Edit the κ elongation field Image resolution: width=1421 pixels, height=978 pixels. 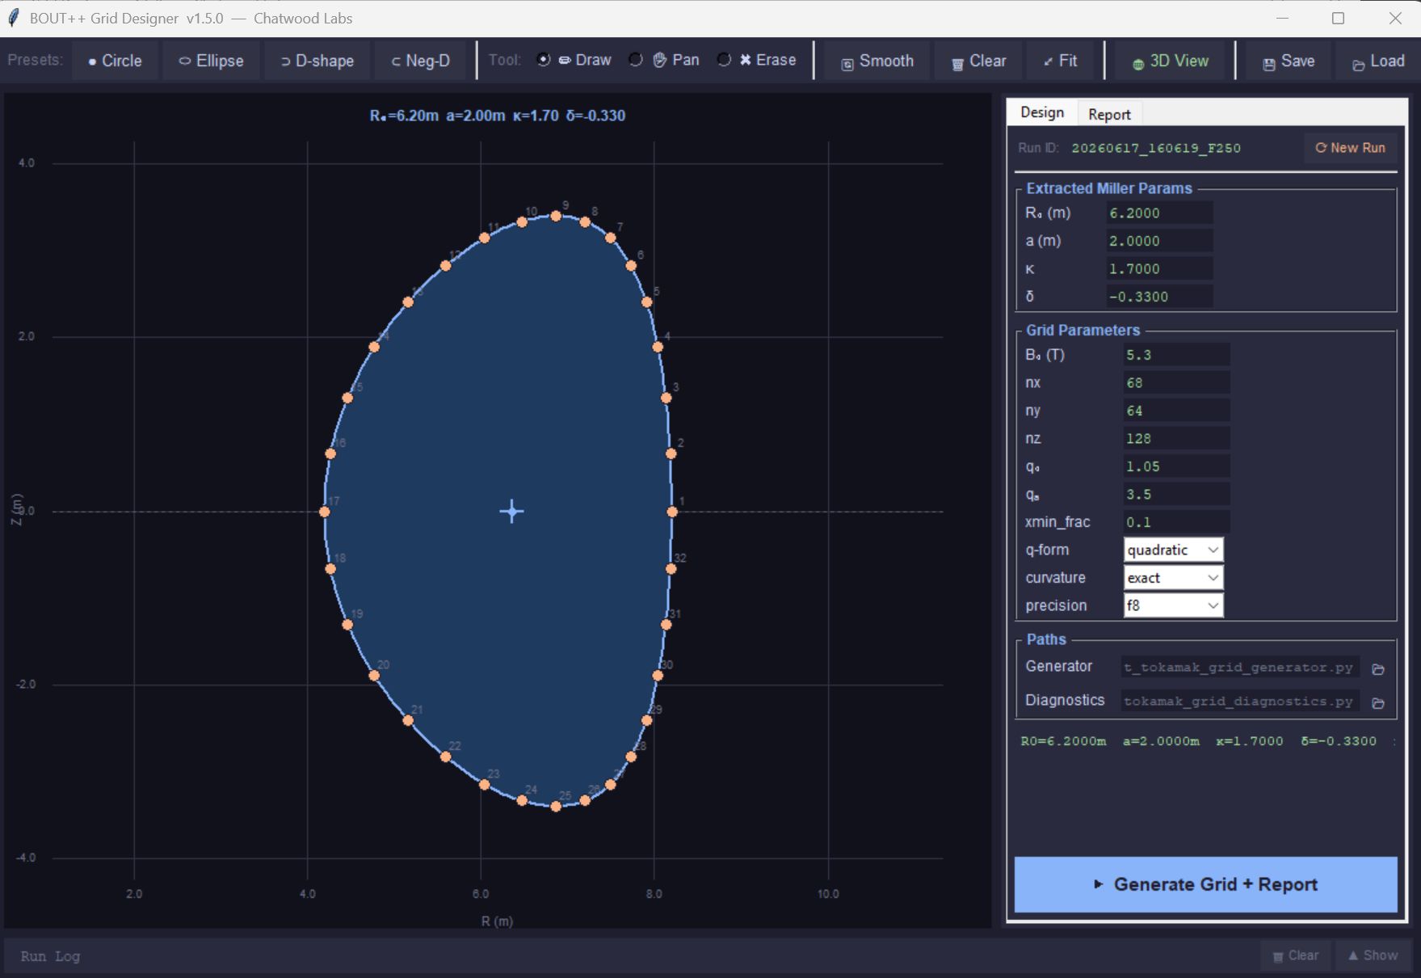point(1158,268)
